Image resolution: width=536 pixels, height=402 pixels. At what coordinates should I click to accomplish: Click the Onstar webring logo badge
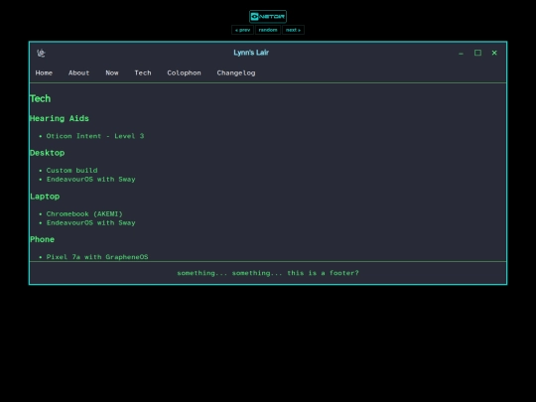pyautogui.click(x=268, y=17)
